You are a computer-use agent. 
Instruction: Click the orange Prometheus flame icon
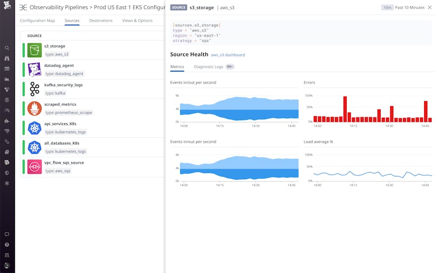(x=35, y=108)
